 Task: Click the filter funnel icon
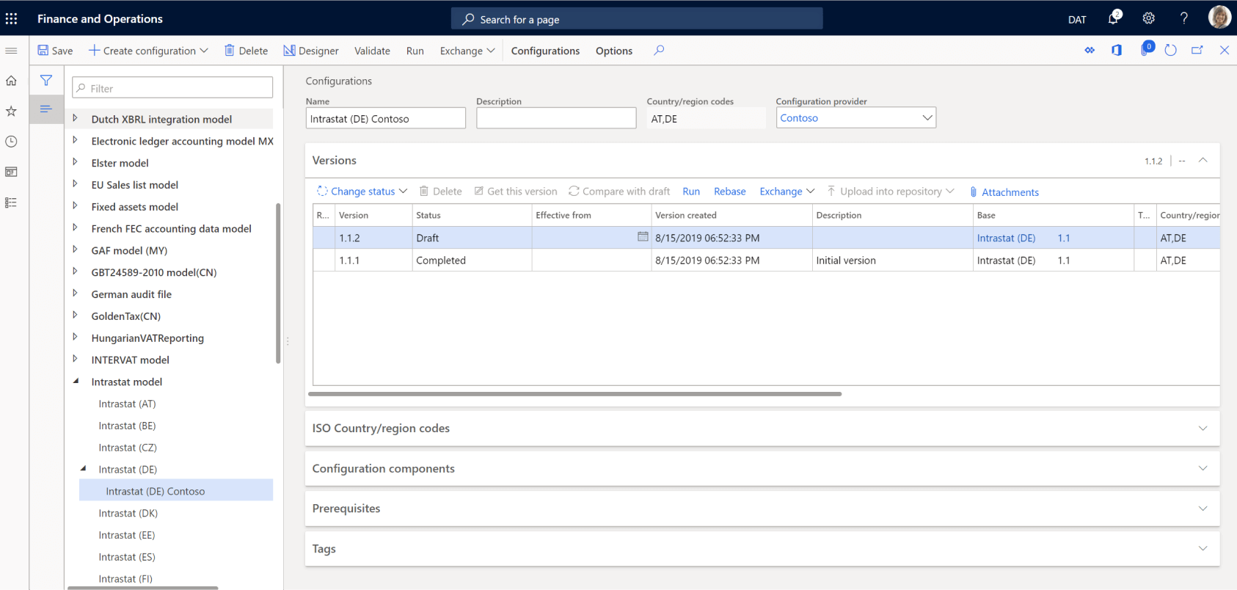coord(46,81)
